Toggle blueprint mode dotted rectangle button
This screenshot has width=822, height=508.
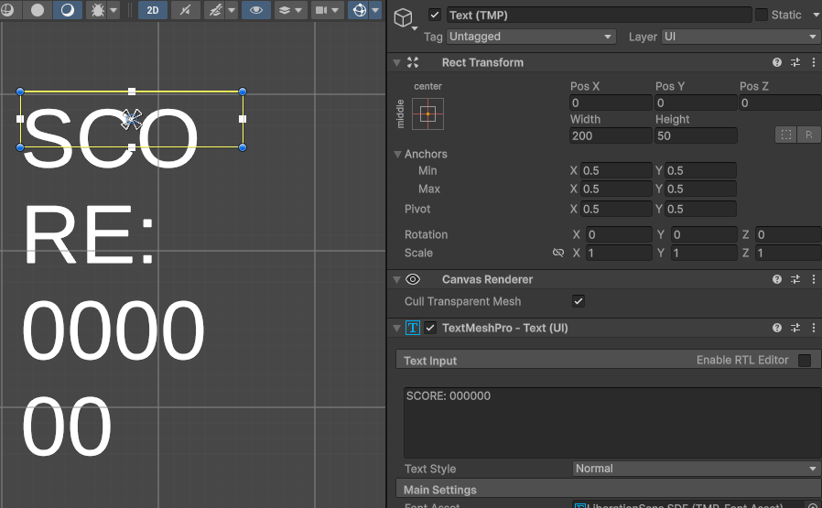[785, 135]
